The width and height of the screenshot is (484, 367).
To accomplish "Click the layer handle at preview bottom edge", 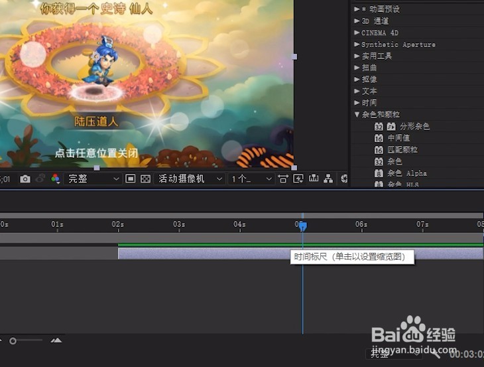I will 97,168.
